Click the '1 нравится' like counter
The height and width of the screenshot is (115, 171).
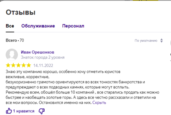[24, 111]
